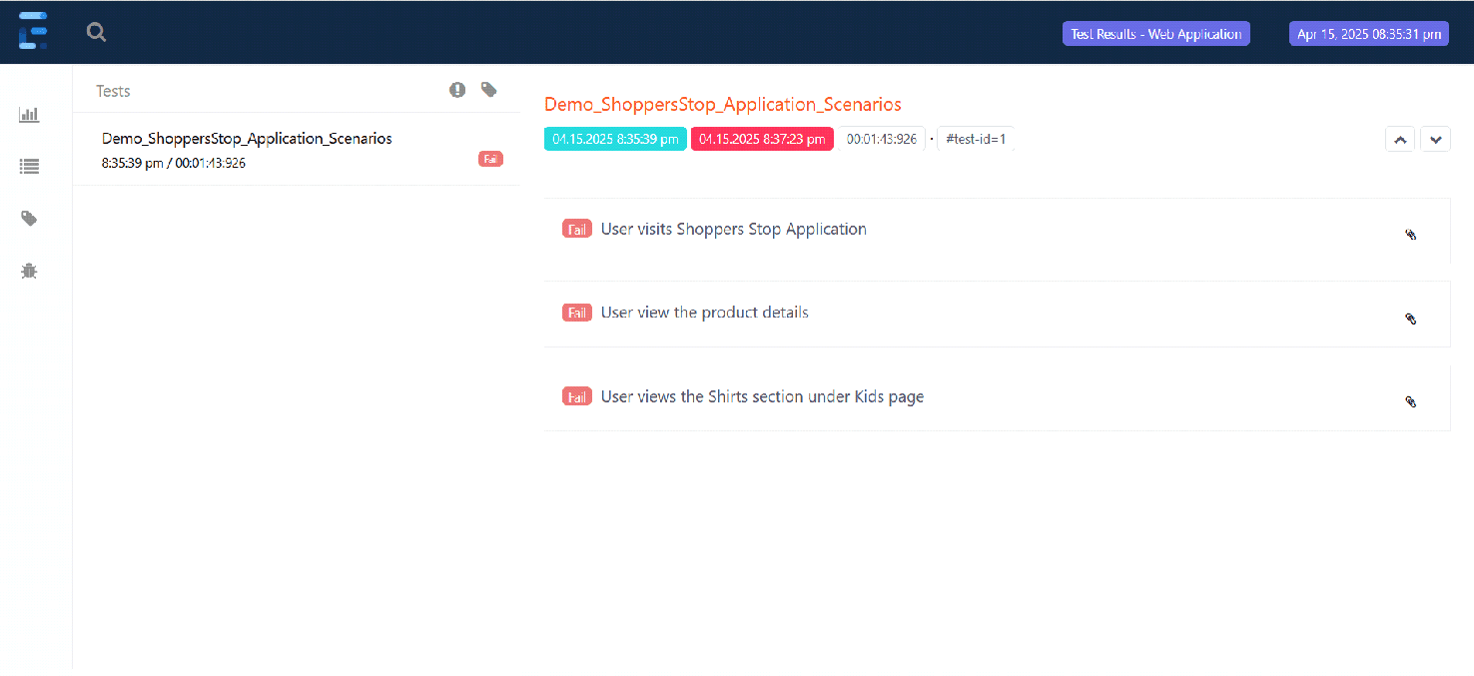1474x676 pixels.
Task: Expand User visits Shoppers Stop Application node
Action: click(x=997, y=231)
